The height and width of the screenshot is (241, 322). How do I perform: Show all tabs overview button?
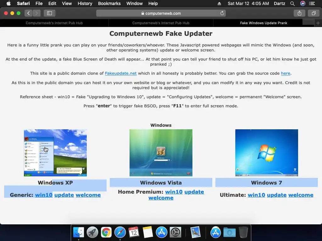314,13
